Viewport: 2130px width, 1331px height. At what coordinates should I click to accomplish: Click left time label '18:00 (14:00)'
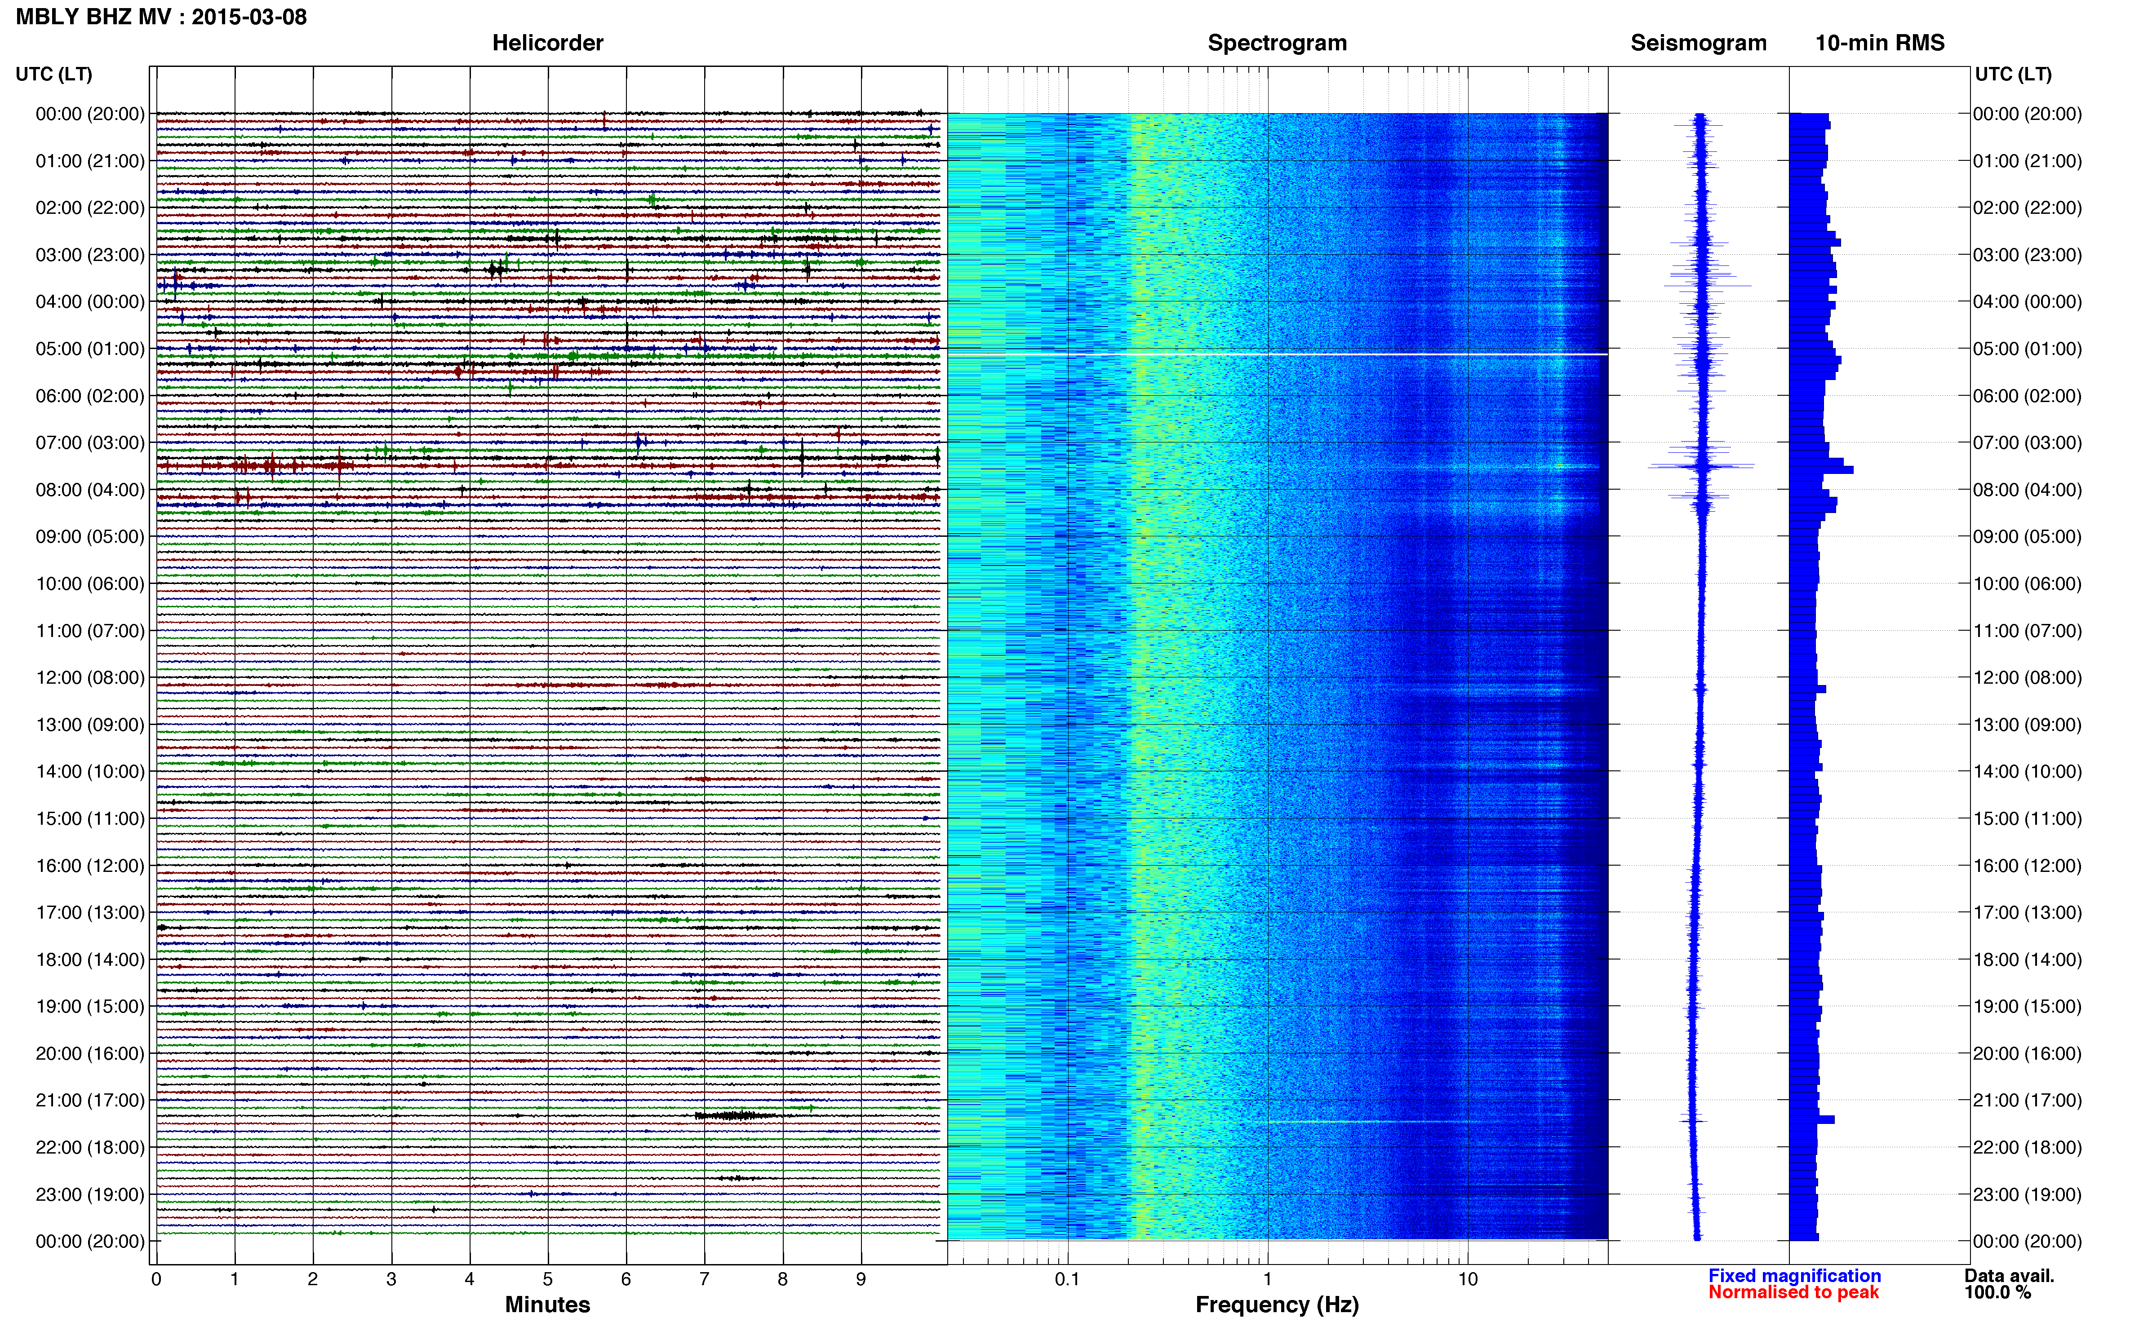pyautogui.click(x=90, y=960)
